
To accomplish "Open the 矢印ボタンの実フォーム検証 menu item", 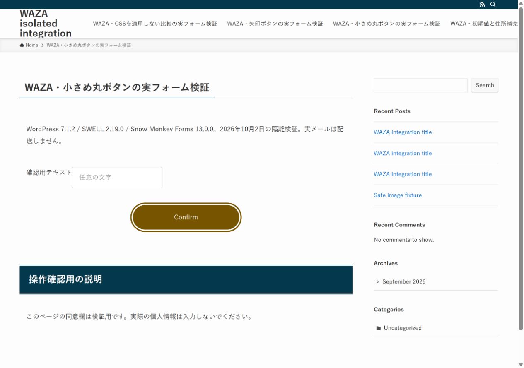I will pyautogui.click(x=275, y=24).
